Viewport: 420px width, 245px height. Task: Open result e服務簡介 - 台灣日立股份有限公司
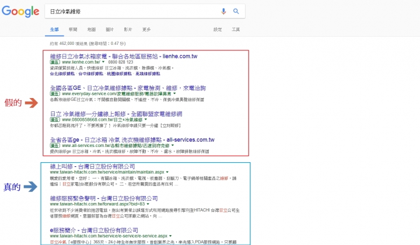tap(94, 230)
